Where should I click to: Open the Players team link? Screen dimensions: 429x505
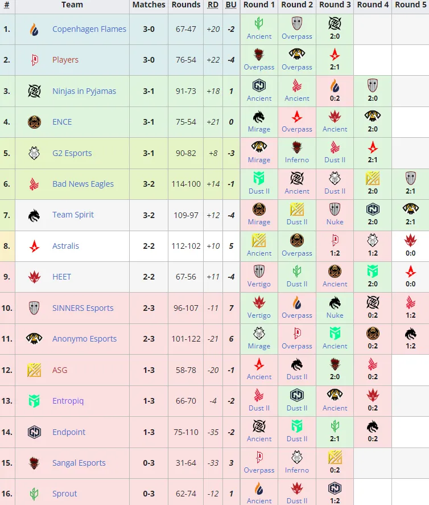pyautogui.click(x=65, y=60)
